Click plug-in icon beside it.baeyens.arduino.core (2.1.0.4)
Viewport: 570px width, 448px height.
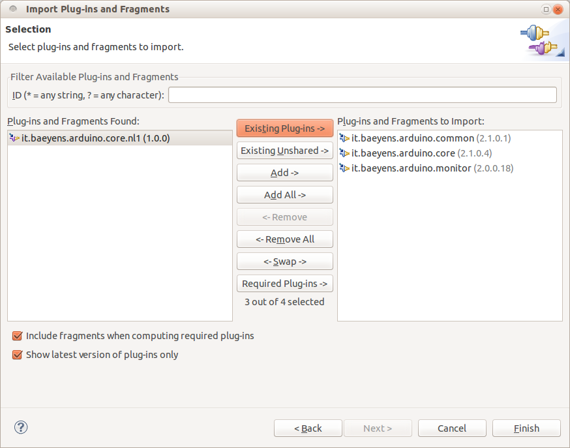click(x=344, y=153)
